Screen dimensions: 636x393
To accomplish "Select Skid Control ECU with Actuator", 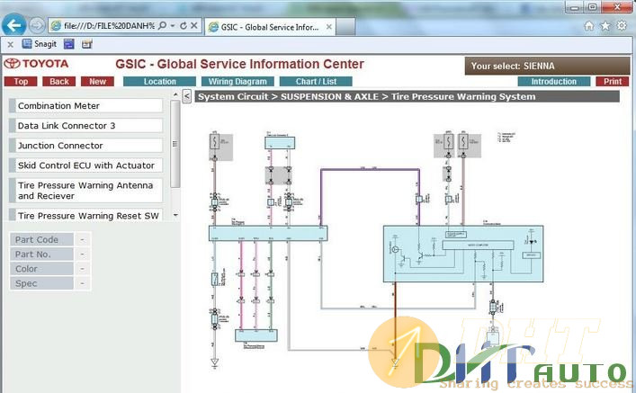I will [85, 165].
